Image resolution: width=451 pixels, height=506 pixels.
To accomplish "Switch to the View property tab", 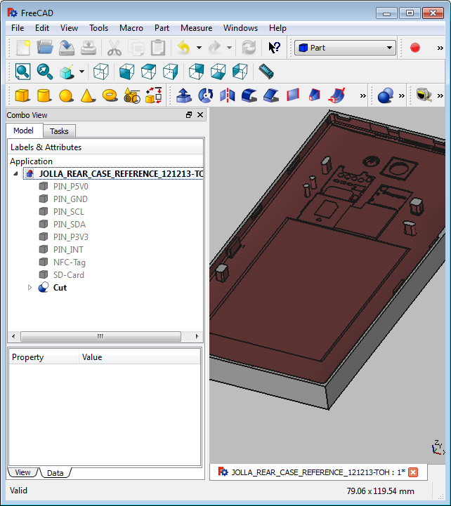I will tap(22, 472).
